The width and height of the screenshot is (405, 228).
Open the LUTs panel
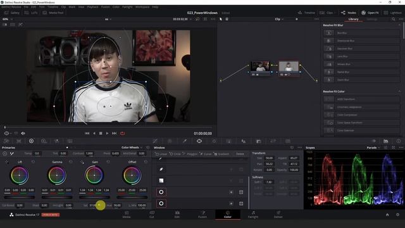pos(31,13)
